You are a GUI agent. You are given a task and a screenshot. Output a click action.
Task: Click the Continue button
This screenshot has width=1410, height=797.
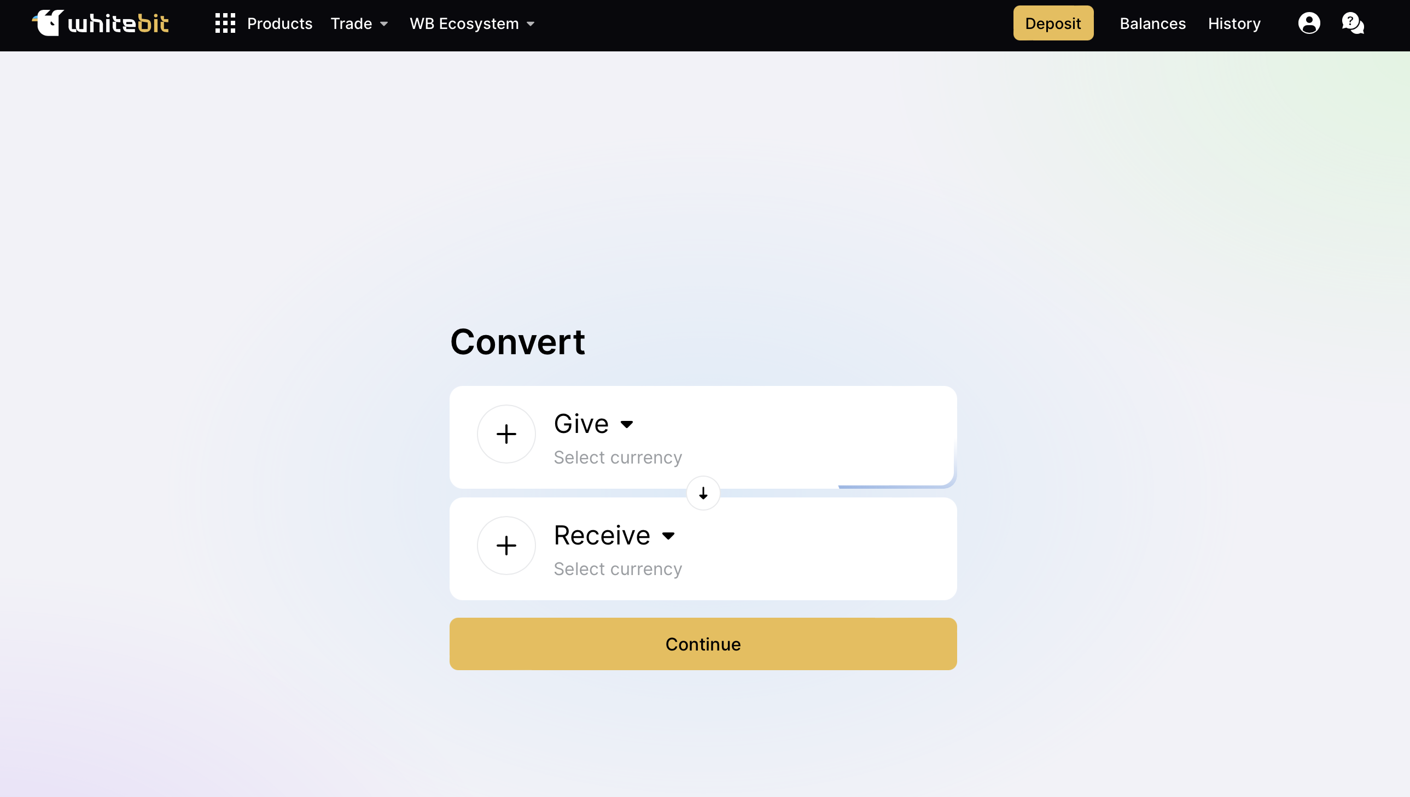click(x=703, y=644)
